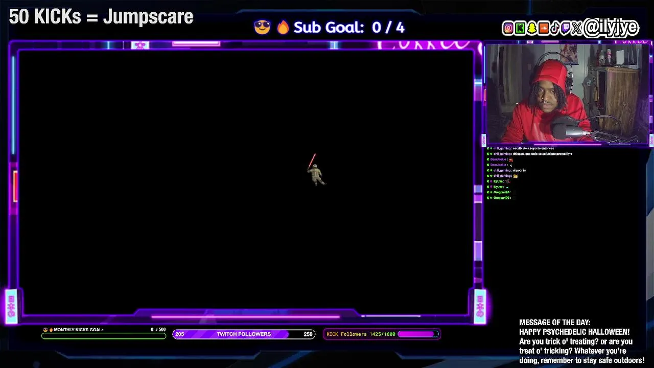This screenshot has width=654, height=368.
Task: Click chat message "si podria"
Action: 519,170
